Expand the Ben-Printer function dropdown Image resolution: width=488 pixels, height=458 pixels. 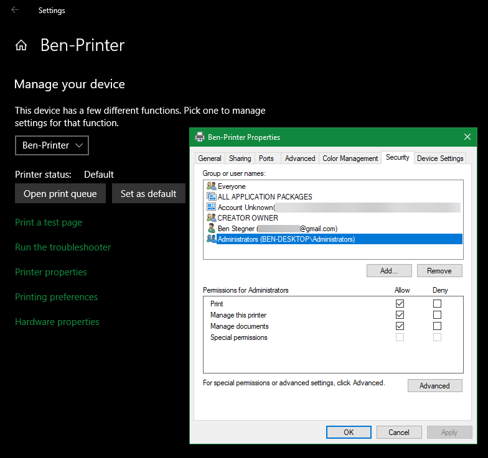pyautogui.click(x=52, y=145)
